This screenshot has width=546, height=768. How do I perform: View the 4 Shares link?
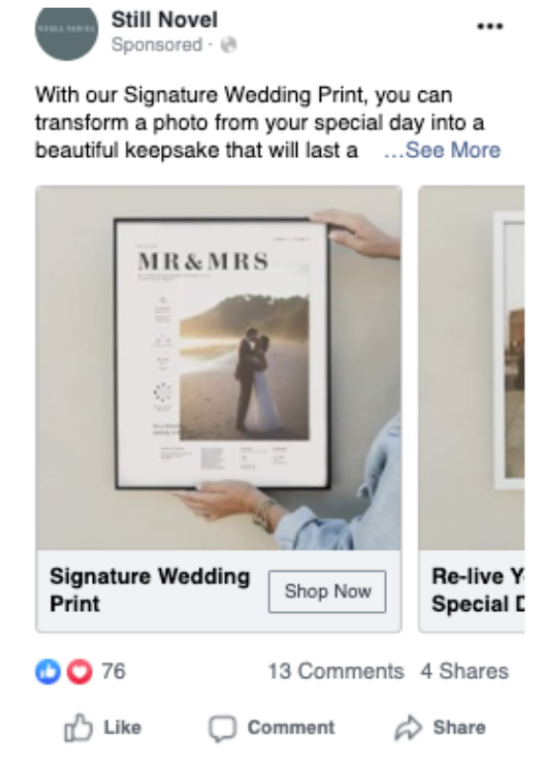click(465, 671)
